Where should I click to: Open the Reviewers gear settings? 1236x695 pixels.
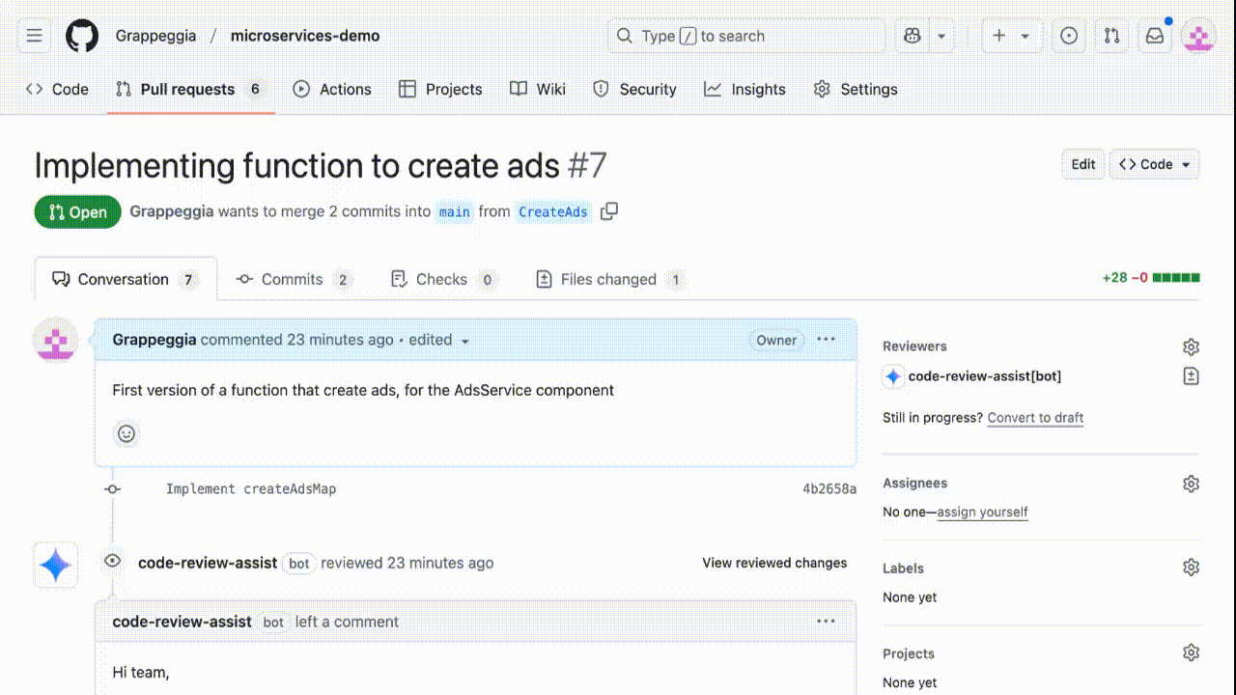point(1191,347)
